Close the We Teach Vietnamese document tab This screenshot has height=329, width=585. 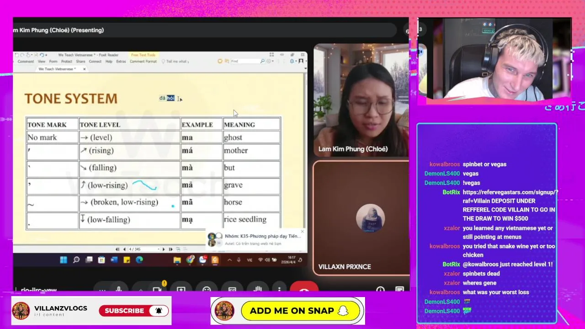(x=84, y=69)
